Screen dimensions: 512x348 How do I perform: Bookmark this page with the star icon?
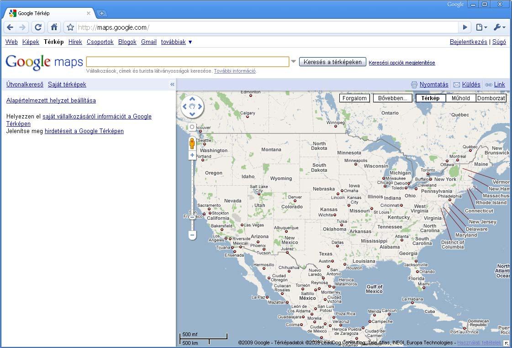click(x=70, y=27)
